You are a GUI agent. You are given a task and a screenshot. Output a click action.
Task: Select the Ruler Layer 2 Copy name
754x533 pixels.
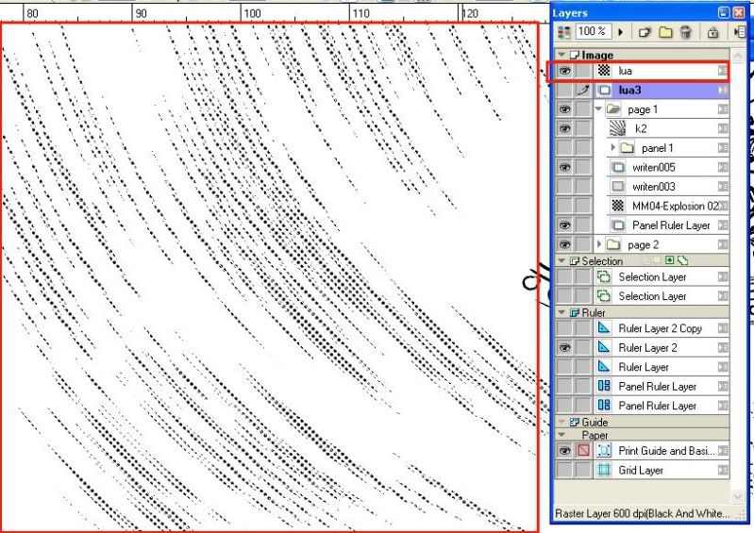click(661, 328)
